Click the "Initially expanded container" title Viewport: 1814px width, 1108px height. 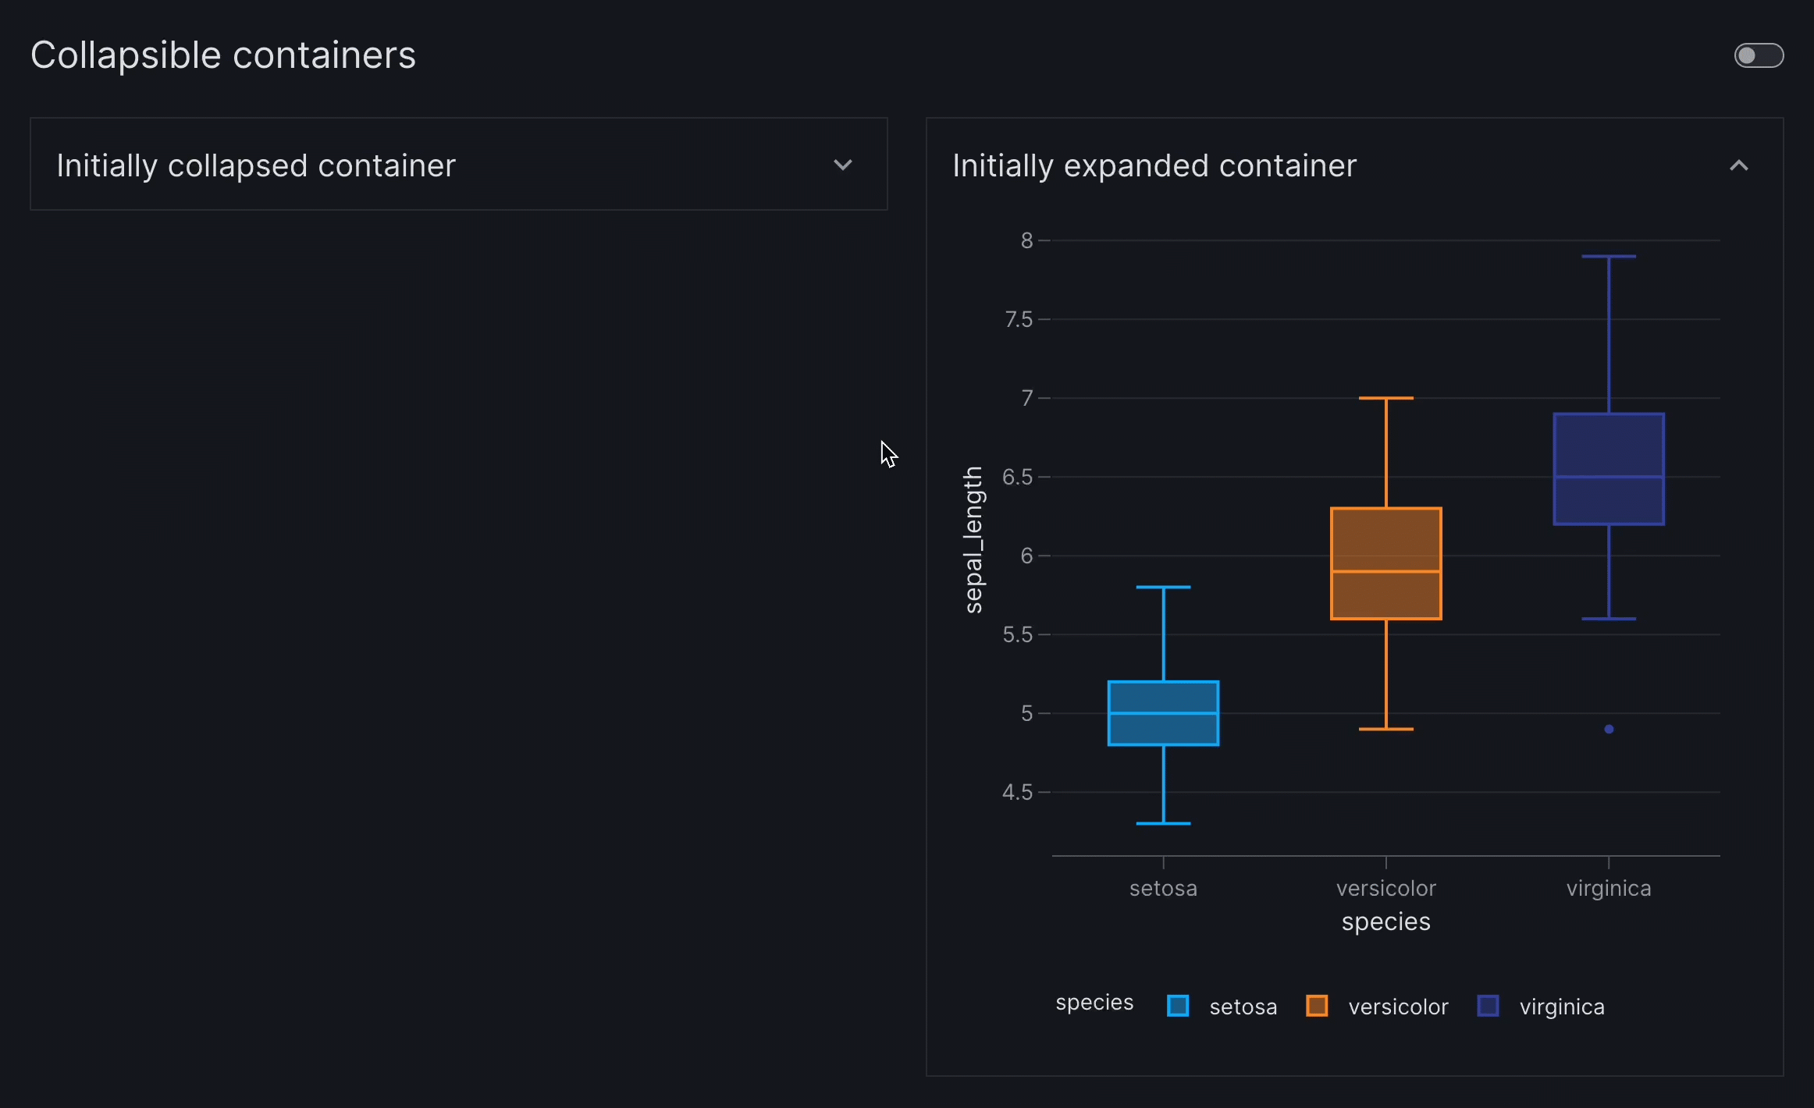tap(1154, 165)
